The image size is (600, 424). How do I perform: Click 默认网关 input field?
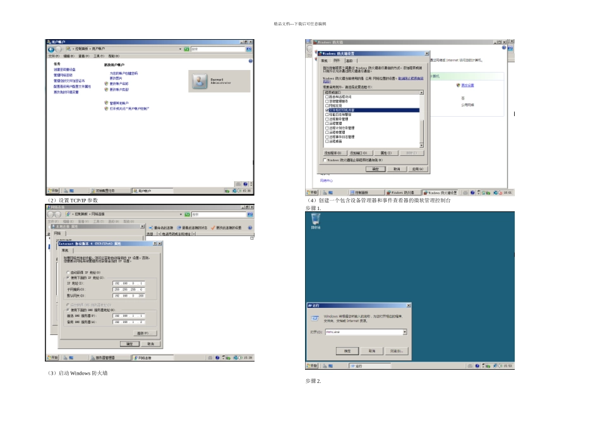129,296
